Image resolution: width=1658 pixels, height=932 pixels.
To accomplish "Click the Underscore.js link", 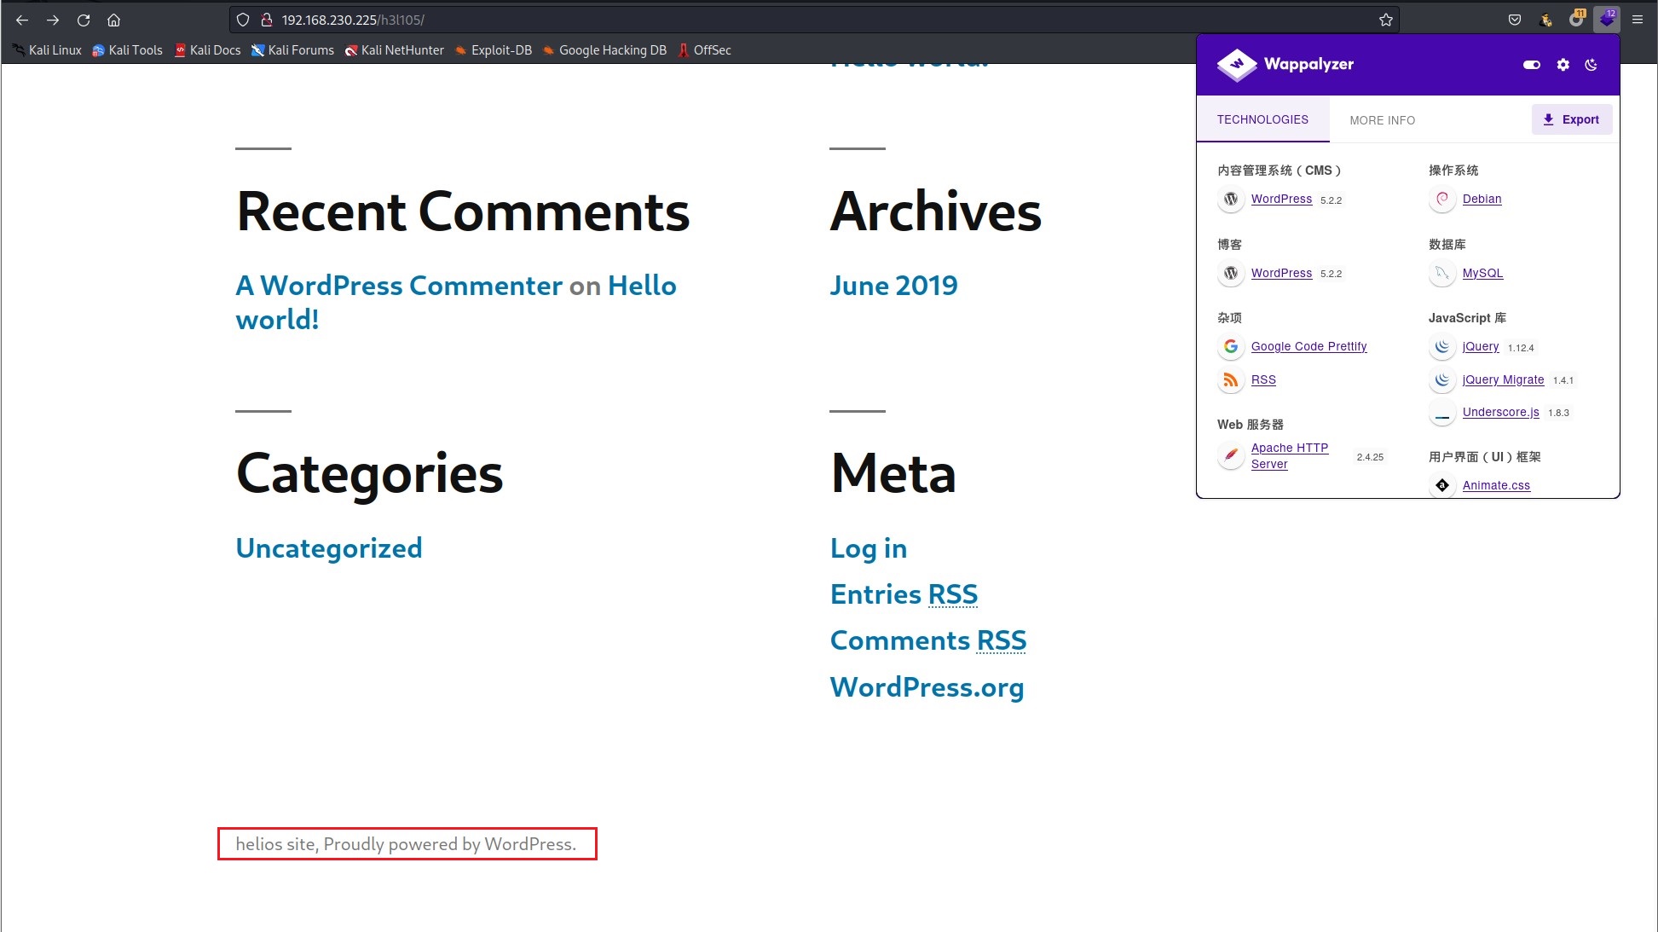I will 1500,412.
